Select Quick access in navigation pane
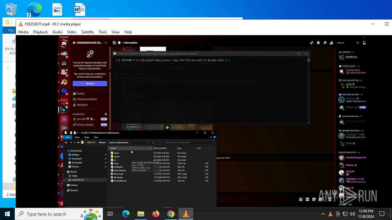 76,151
